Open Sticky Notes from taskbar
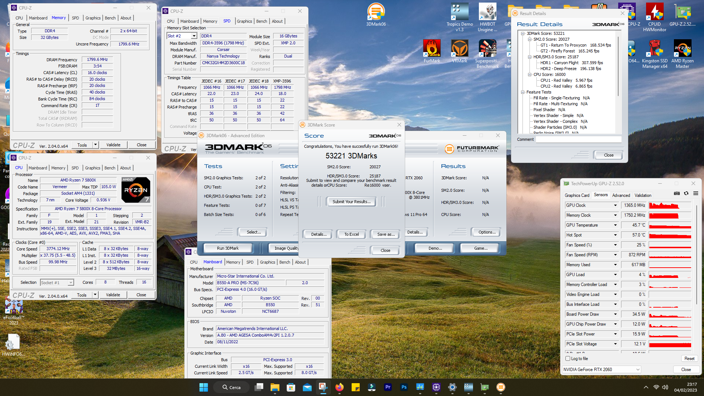Image resolution: width=704 pixels, height=396 pixels. coord(356,387)
